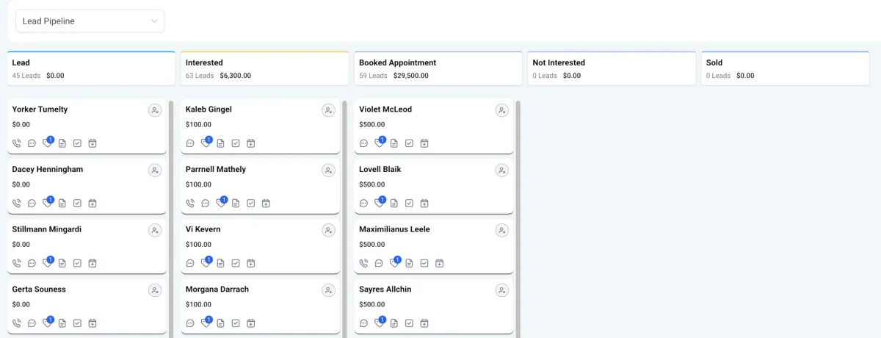Open the Vi Kevern lead name
This screenshot has width=881, height=338.
click(203, 229)
